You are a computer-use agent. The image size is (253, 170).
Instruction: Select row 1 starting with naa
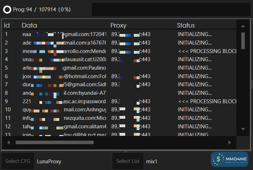[119, 34]
